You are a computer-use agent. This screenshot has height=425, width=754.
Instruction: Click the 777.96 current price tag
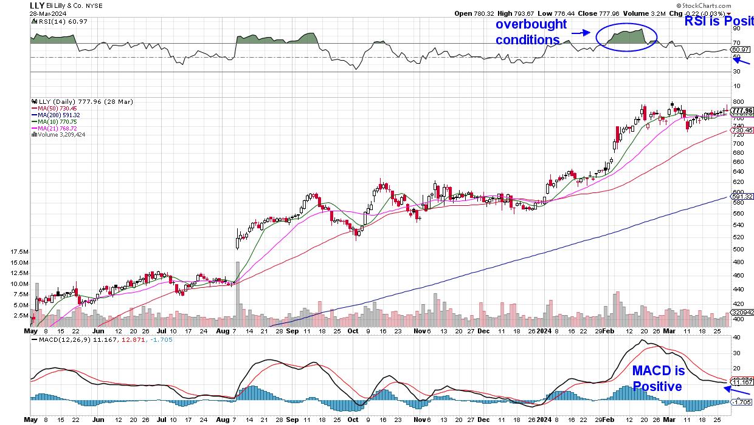(742, 110)
